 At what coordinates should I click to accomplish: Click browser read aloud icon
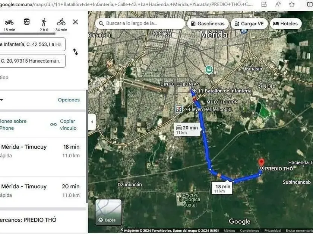coord(278,4)
